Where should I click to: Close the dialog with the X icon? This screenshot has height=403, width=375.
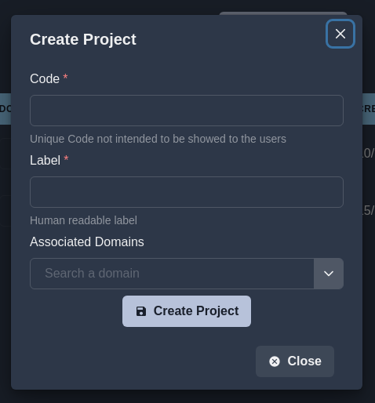pos(340,34)
